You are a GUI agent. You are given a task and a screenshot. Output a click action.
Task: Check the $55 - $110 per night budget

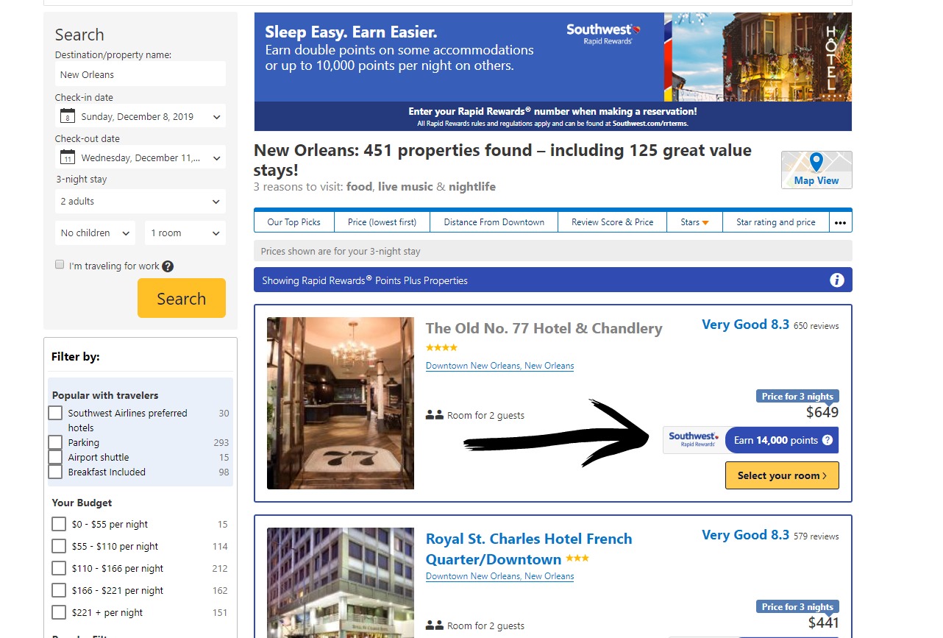pos(59,546)
